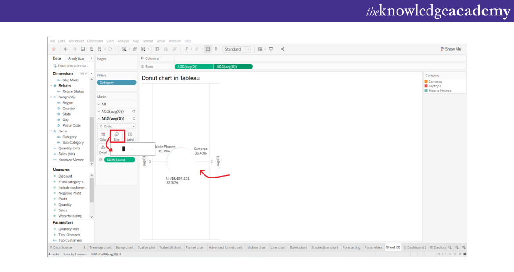Click the Cameras orange legend swatch
Image resolution: width=514 pixels, height=272 pixels.
(x=426, y=82)
